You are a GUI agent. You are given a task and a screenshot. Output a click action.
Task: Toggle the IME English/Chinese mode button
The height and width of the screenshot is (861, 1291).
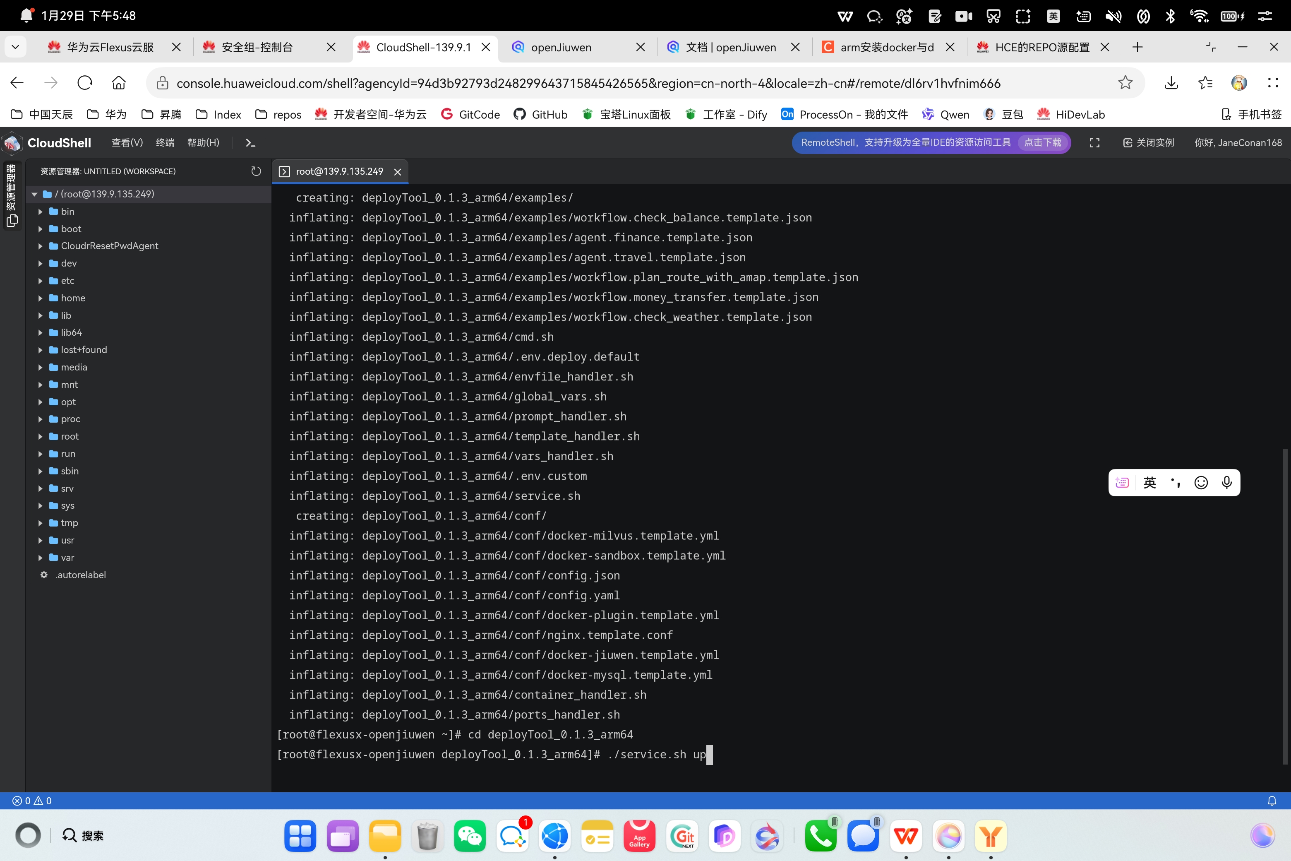pos(1149,483)
